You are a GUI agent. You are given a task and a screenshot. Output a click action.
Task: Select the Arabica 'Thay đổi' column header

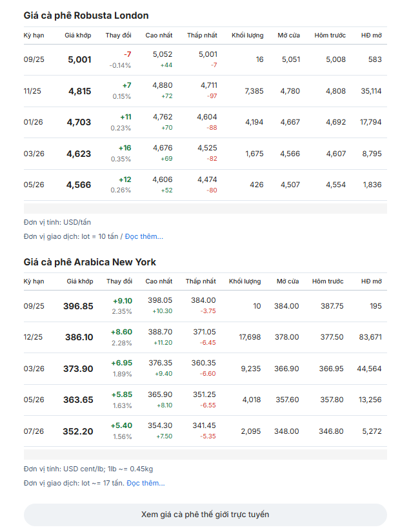coord(119,281)
